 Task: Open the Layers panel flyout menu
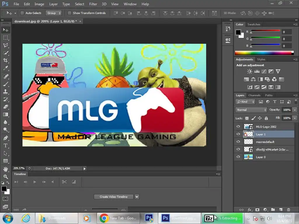pyautogui.click(x=295, y=95)
